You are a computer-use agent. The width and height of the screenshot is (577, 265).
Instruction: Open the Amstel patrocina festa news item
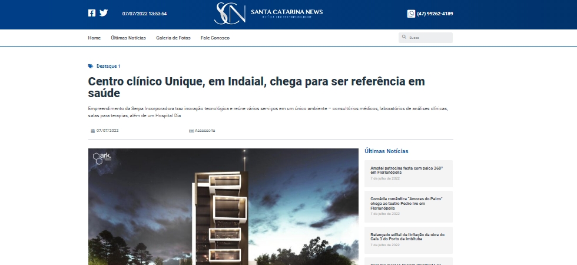tap(406, 170)
